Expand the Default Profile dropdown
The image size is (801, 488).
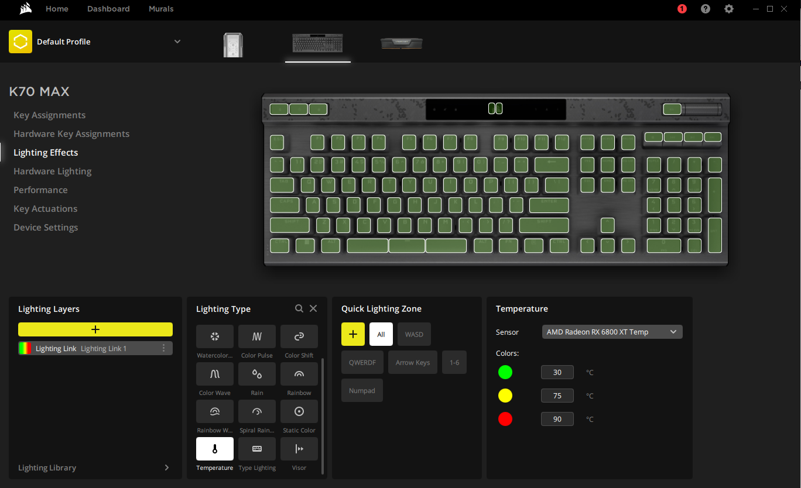[x=177, y=42]
